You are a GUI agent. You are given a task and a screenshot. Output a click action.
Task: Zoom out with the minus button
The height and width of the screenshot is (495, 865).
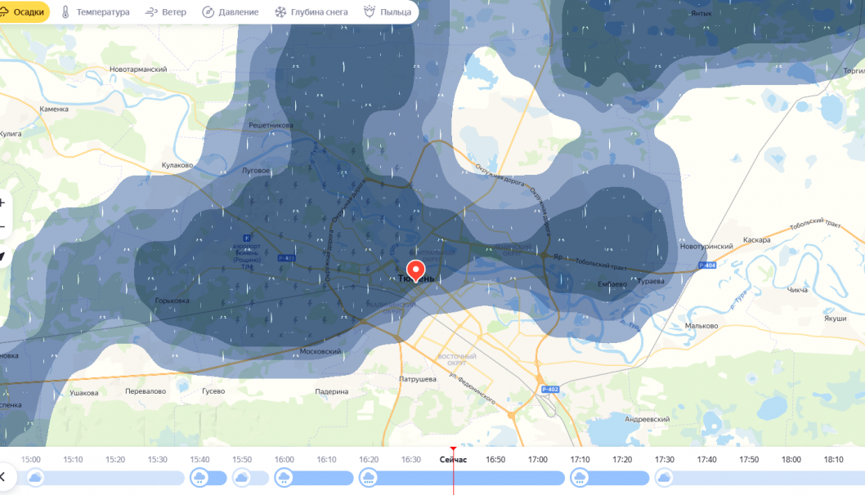tap(2, 226)
